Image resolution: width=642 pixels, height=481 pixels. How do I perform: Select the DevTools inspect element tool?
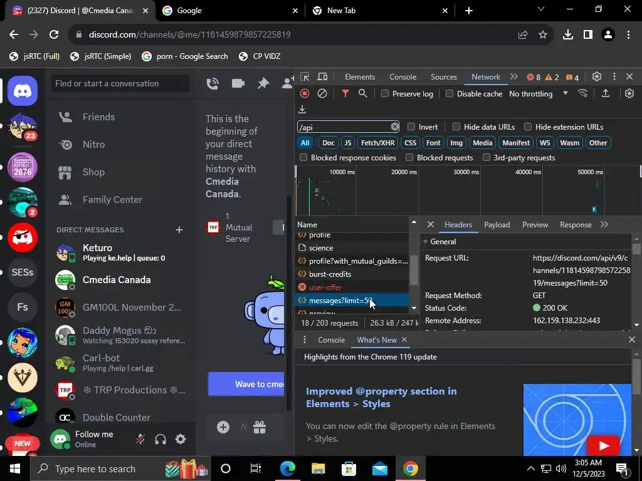[305, 77]
